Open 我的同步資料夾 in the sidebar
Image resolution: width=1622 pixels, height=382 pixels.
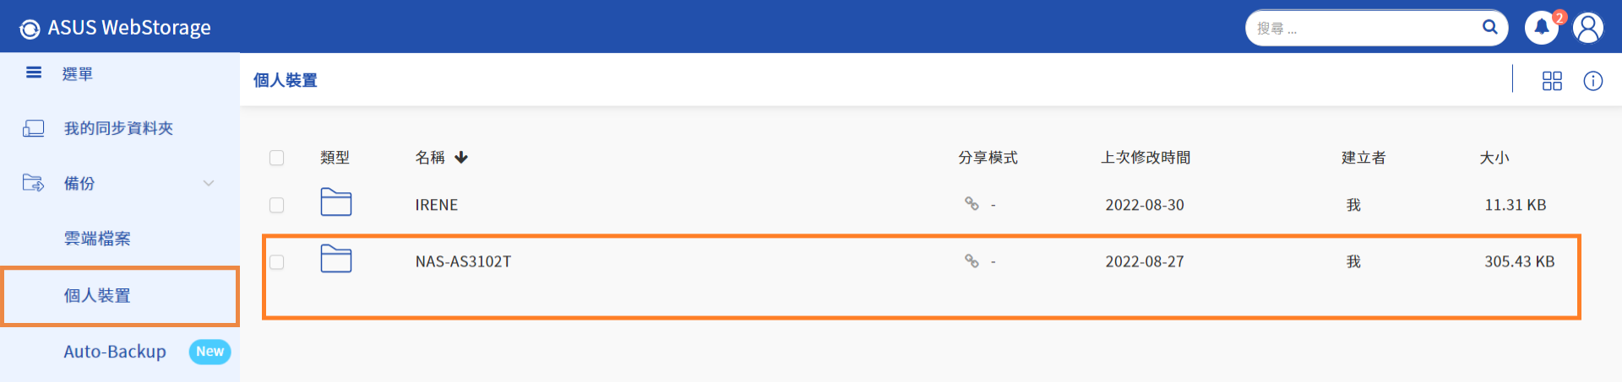[x=118, y=128]
